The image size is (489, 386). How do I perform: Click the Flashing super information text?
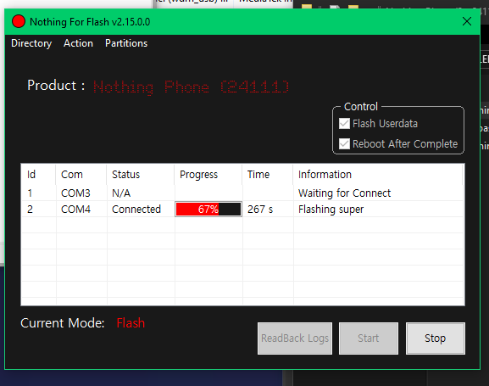[331, 210]
